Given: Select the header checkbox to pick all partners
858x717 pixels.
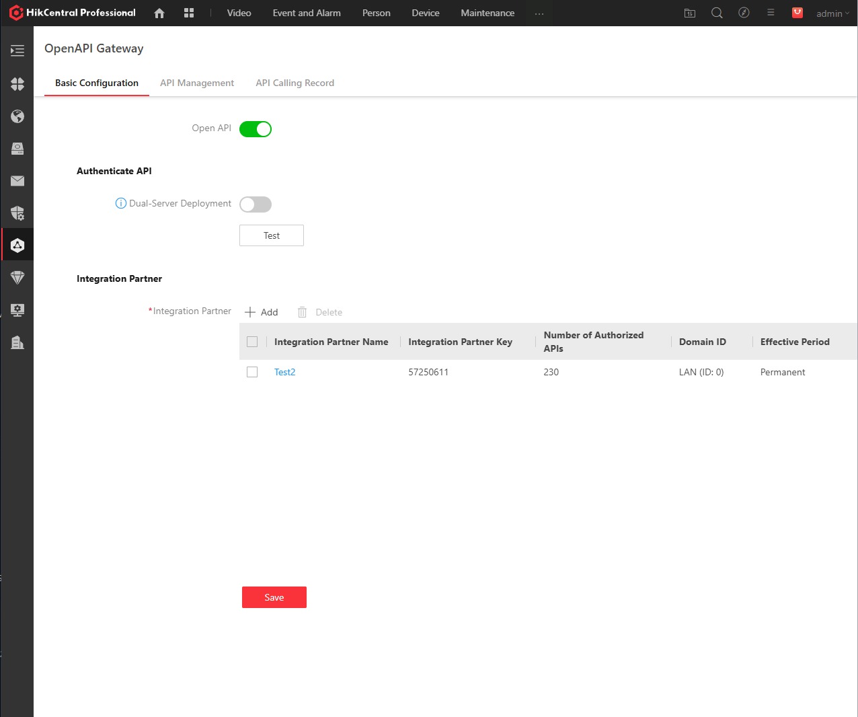Looking at the screenshot, I should coord(252,341).
